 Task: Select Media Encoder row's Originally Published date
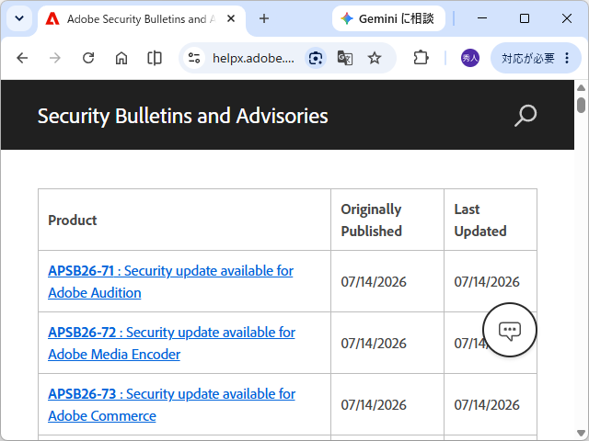coord(374,343)
